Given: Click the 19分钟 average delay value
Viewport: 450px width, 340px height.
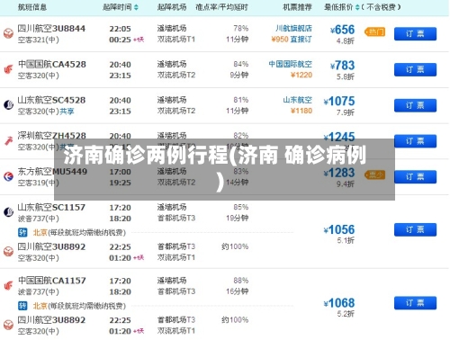Looking at the screenshot, I should [238, 218].
